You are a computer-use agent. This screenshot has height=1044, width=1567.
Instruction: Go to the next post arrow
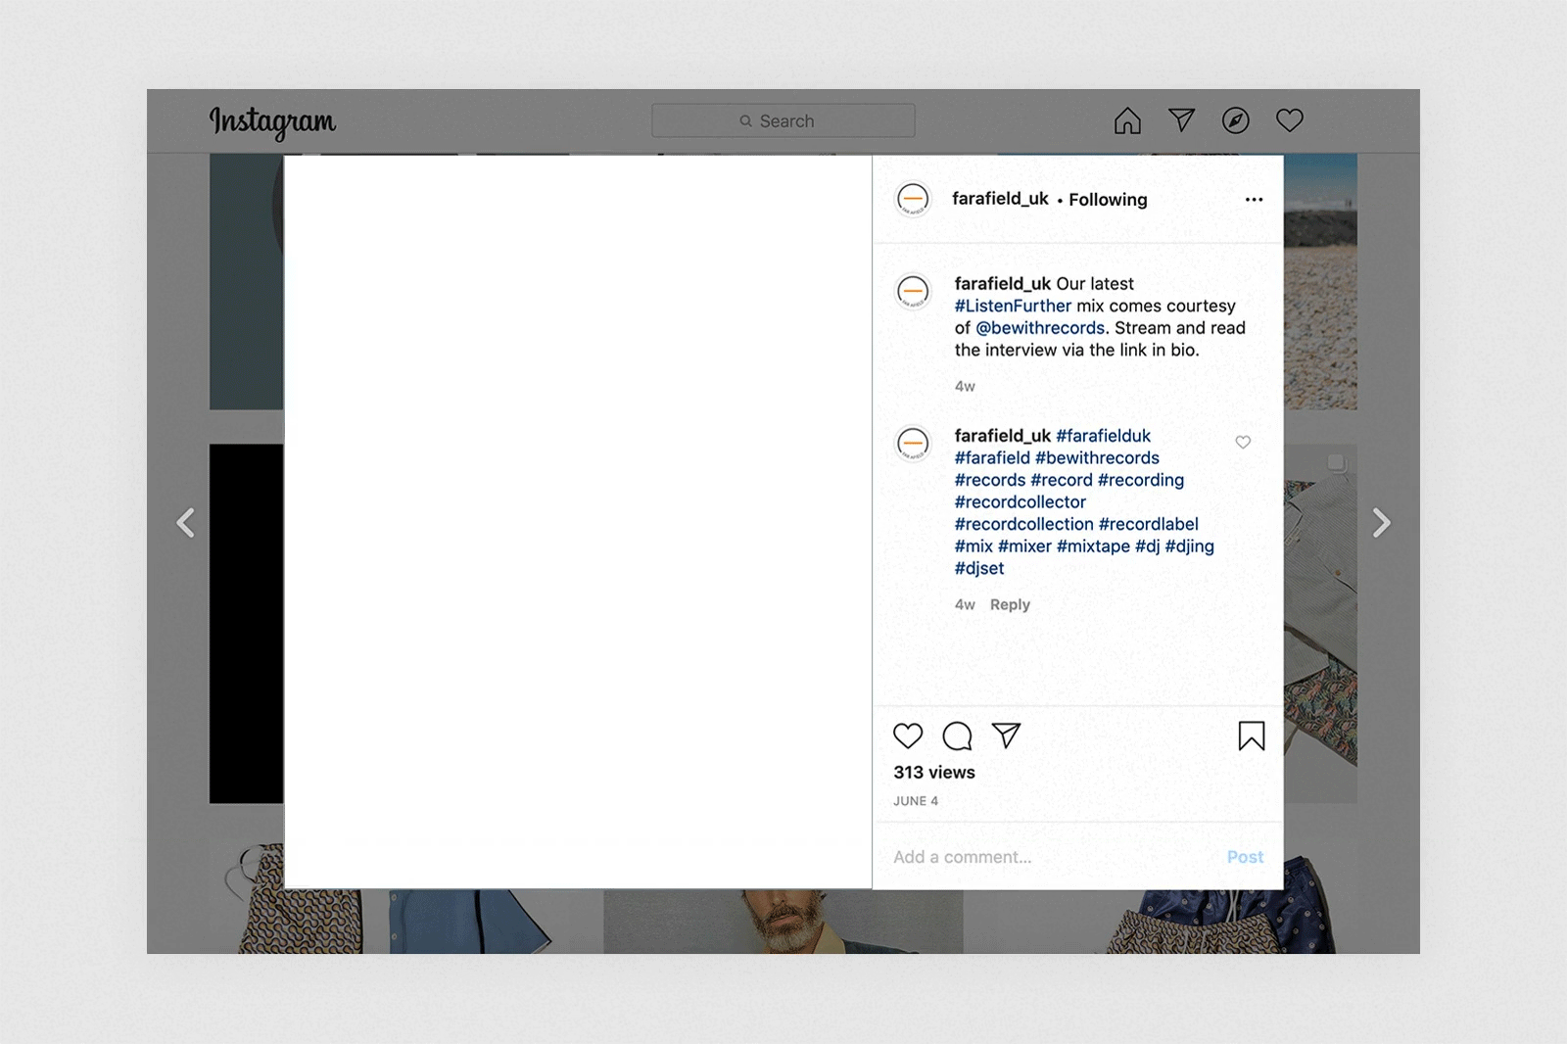1381,523
